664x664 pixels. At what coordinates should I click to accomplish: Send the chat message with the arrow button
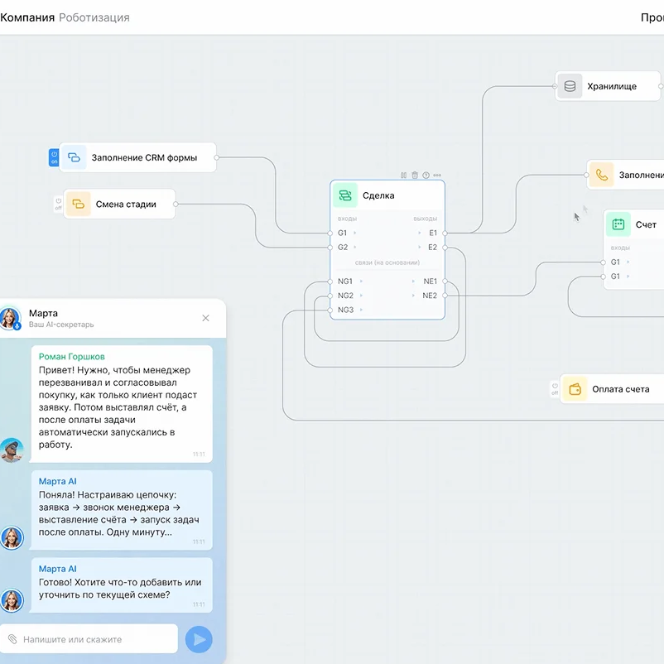click(x=199, y=639)
